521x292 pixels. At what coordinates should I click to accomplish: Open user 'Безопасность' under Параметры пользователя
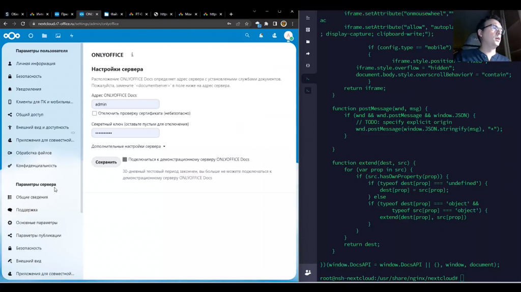click(28, 76)
